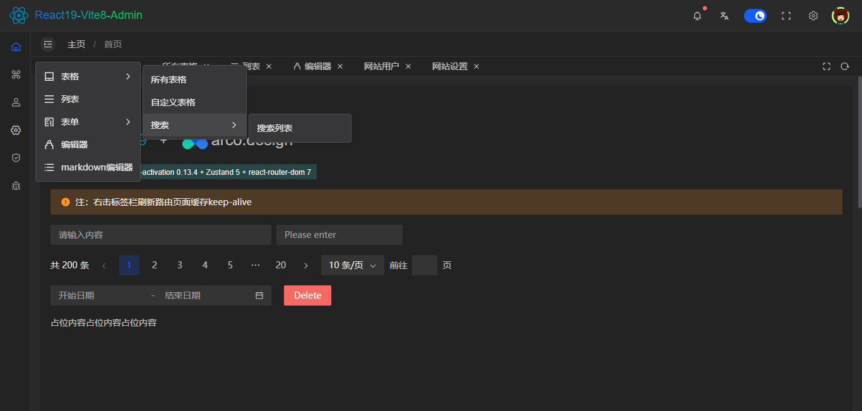Close the 列表 tab

tap(269, 66)
